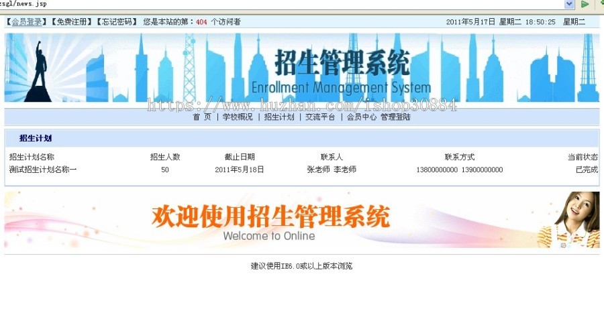Click the 当前状态 column header
The width and height of the screenshot is (604, 313).
(x=583, y=157)
